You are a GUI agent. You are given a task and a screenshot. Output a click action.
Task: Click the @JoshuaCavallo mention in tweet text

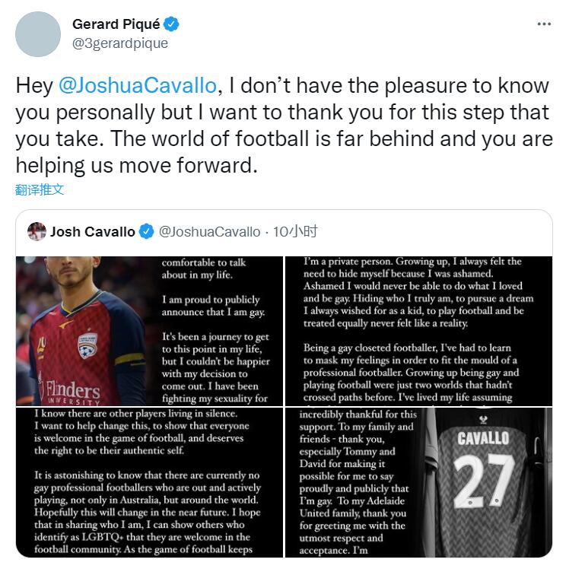coord(138,85)
